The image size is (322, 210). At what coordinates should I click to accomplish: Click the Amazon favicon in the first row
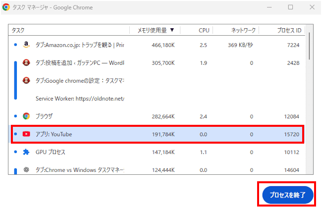tap(26, 45)
